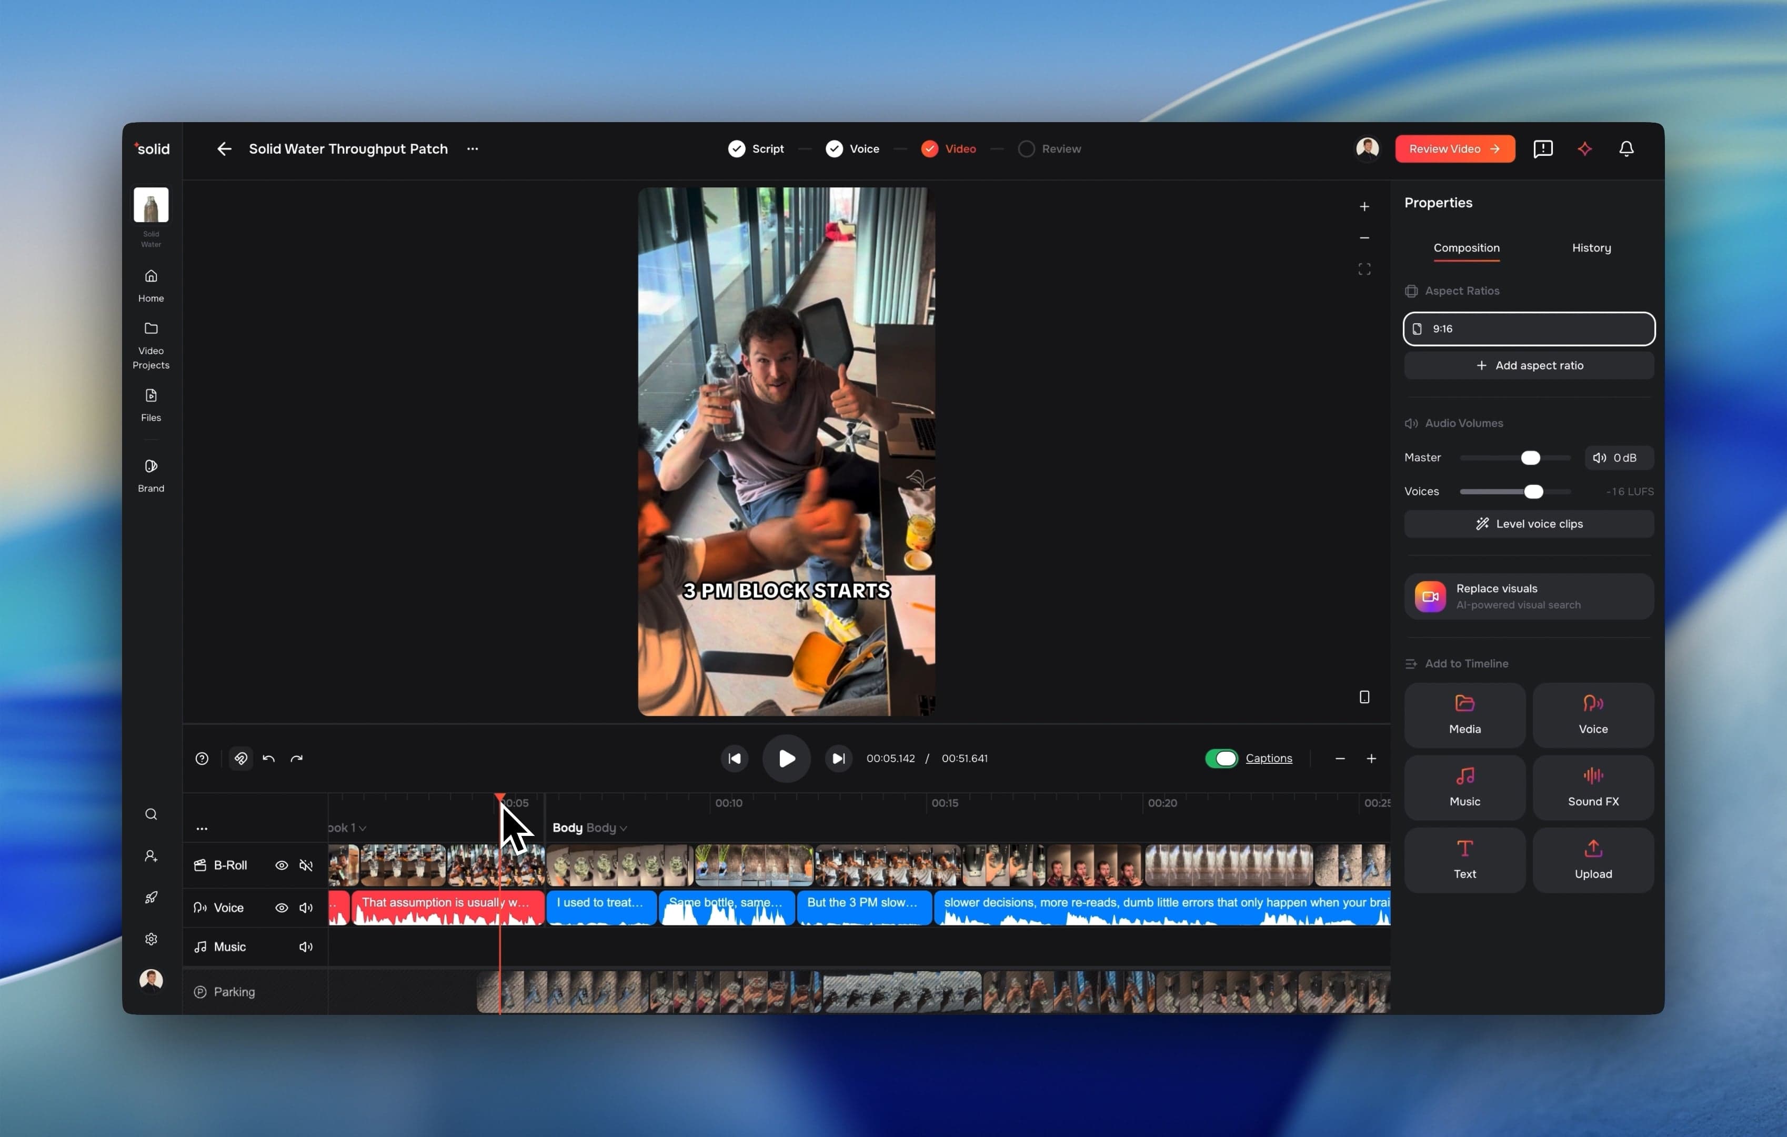Image resolution: width=1787 pixels, height=1137 pixels.
Task: Zoom in the preview canvas
Action: [1363, 206]
